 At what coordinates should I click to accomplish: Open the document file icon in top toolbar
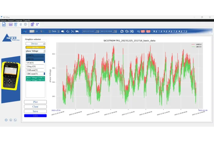[4, 24]
